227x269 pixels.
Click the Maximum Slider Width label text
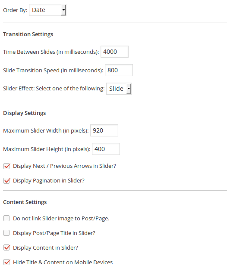[46, 131]
